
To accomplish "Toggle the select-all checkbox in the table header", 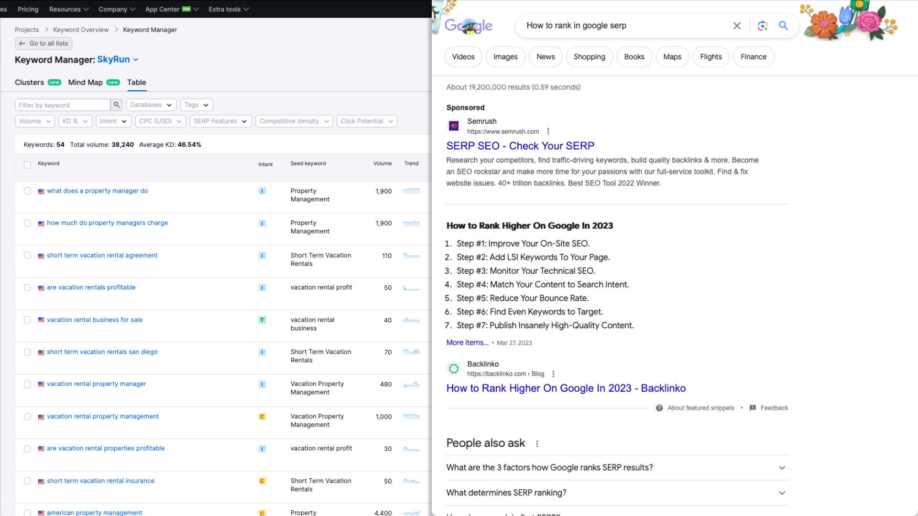I will point(27,165).
